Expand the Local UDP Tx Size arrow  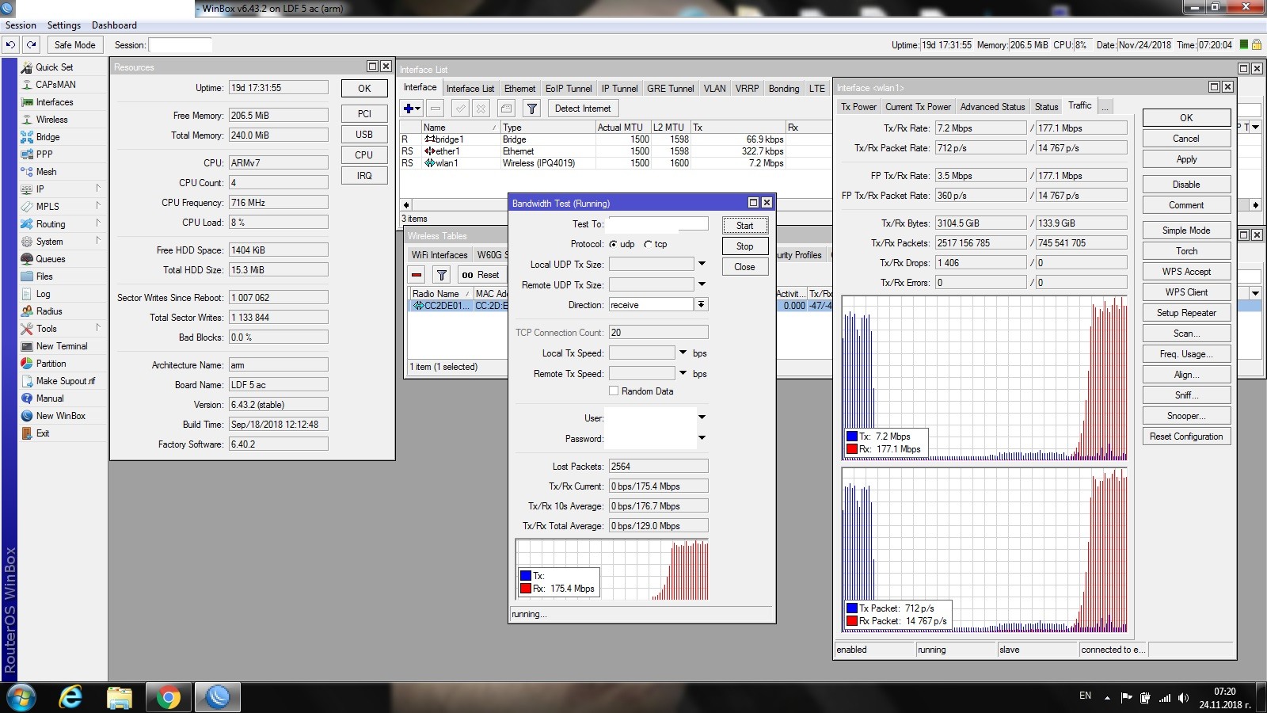pos(702,264)
